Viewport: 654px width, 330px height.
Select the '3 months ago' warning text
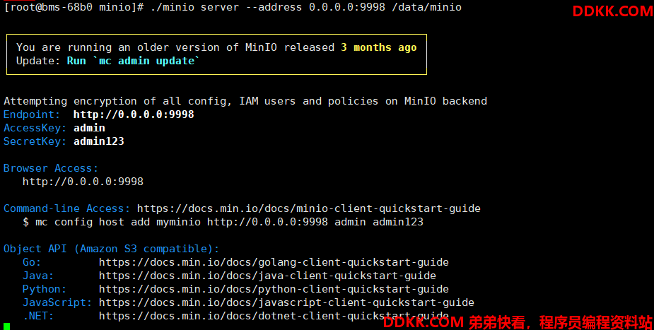(378, 47)
